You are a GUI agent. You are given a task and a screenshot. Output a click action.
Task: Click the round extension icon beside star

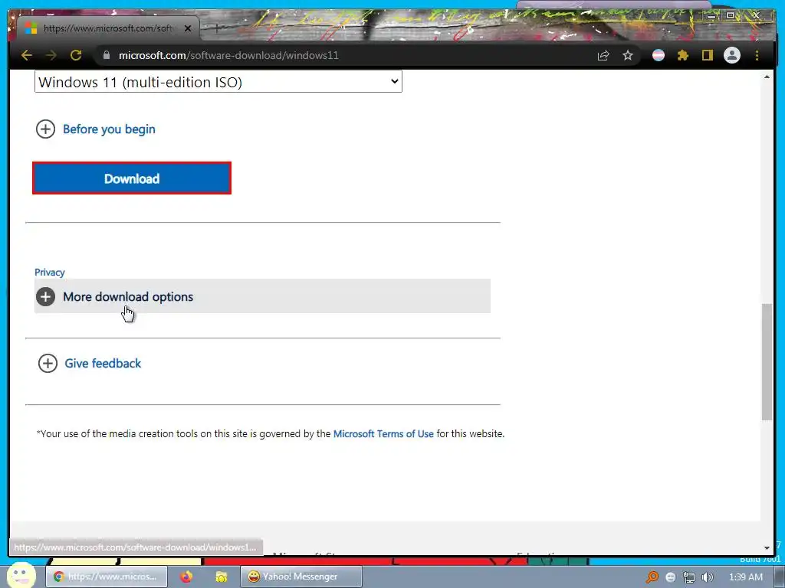pos(659,55)
